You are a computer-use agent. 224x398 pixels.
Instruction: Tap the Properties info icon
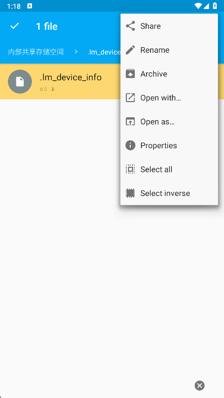[x=130, y=145]
